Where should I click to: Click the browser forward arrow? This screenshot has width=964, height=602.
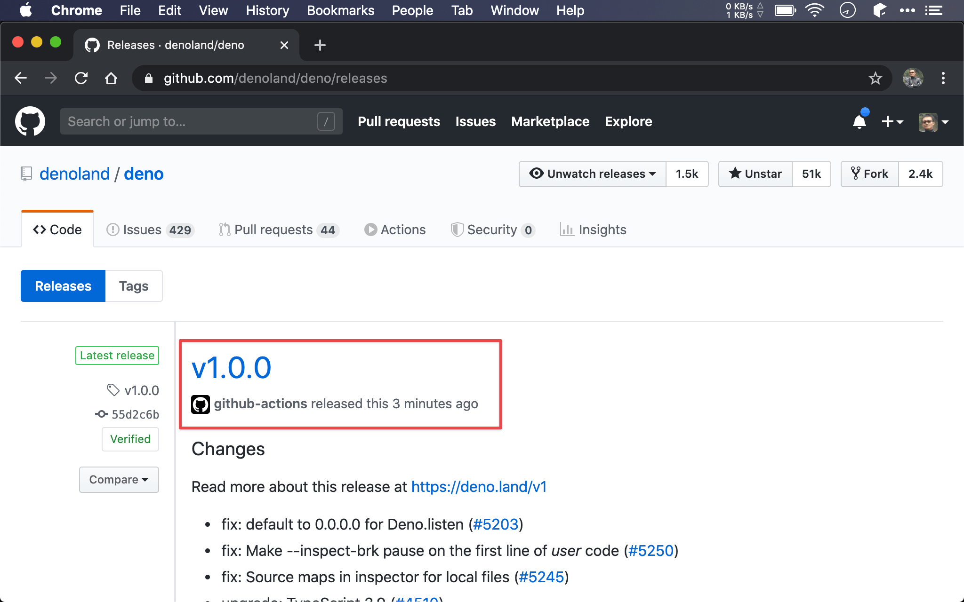coord(51,78)
